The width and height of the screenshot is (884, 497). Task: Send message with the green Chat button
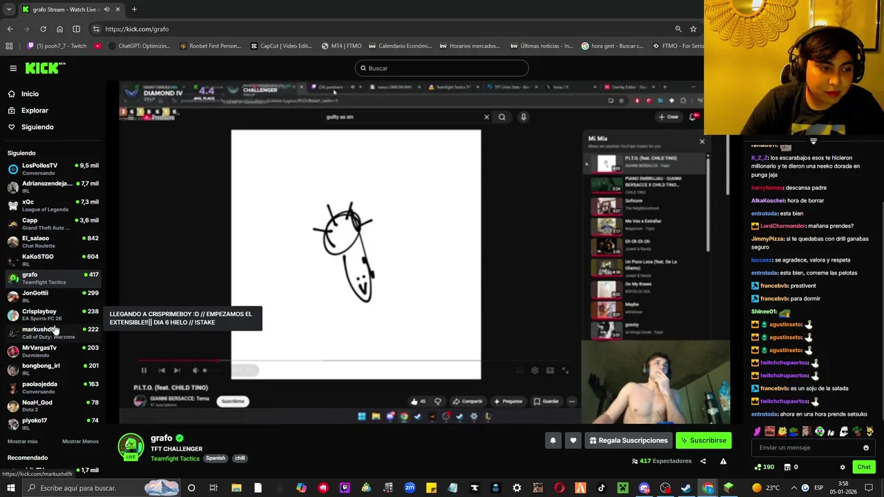864,467
